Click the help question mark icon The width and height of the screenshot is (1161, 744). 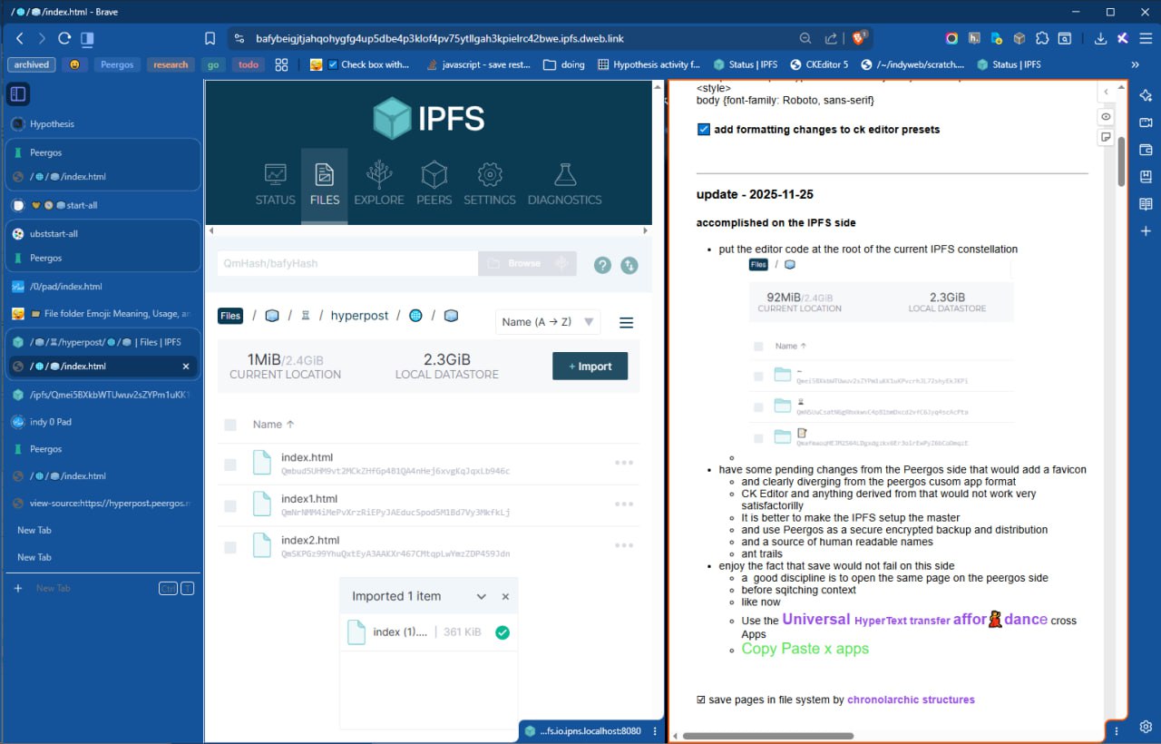[602, 265]
